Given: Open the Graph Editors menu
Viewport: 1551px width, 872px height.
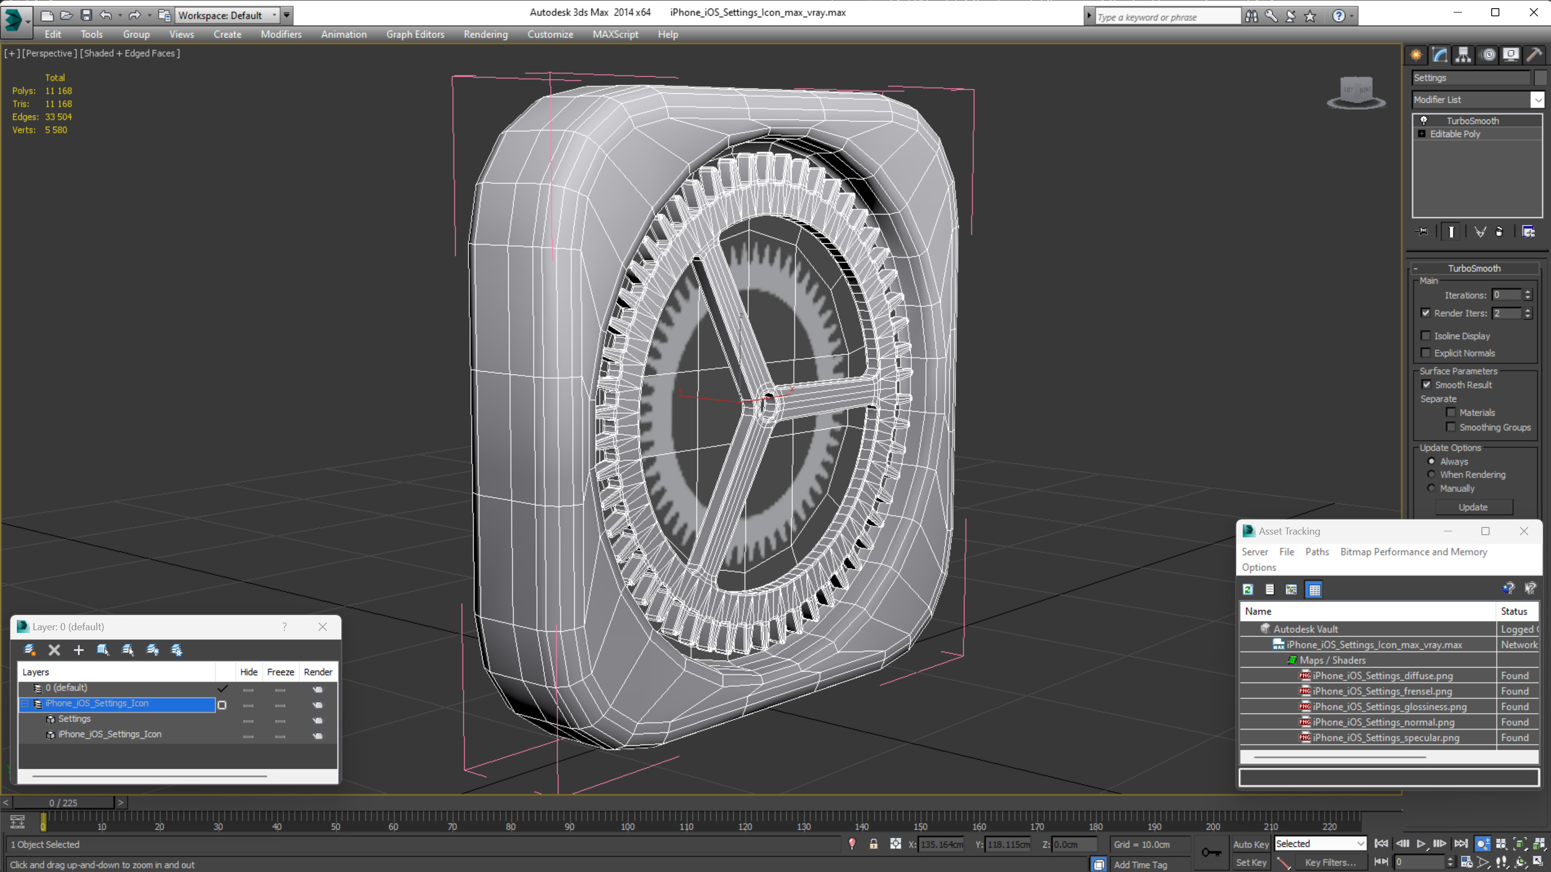Looking at the screenshot, I should click(415, 34).
